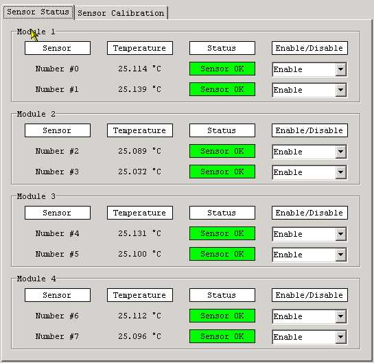Image resolution: width=374 pixels, height=363 pixels.
Task: Click the Temperature header in Module 1
Action: 140,48
